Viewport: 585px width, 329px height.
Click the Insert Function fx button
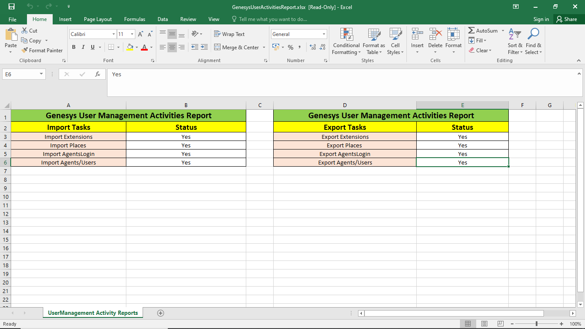(x=98, y=74)
